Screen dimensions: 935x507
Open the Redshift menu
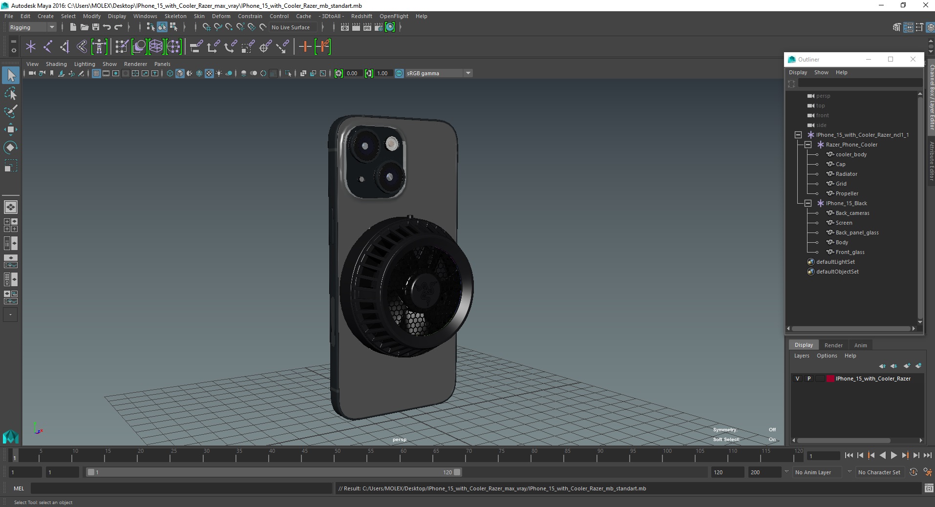361,16
